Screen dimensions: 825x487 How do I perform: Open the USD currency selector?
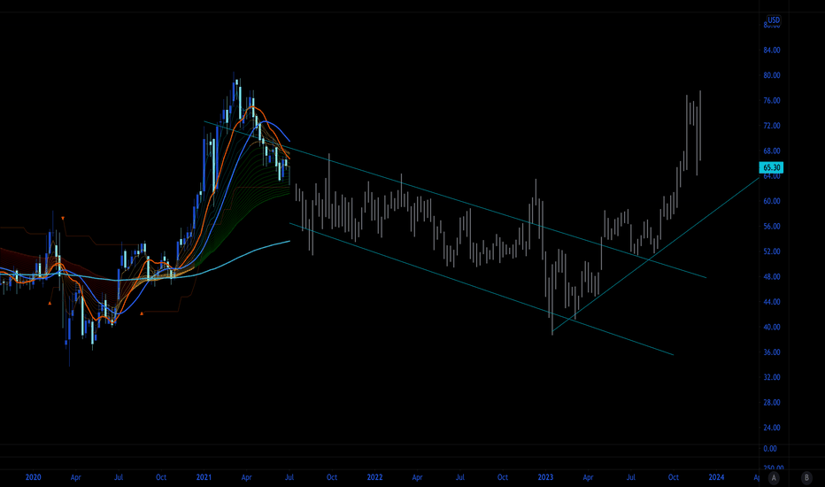(x=774, y=20)
